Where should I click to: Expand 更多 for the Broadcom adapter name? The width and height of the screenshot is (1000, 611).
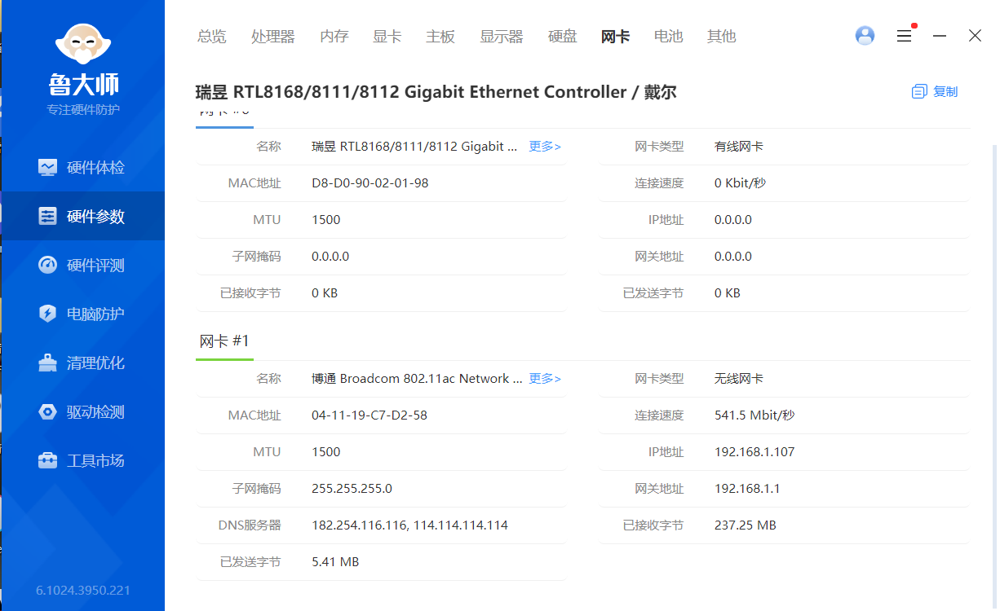(545, 379)
